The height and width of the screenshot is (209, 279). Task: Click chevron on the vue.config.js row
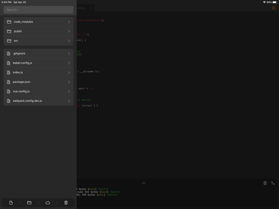coord(69,91)
